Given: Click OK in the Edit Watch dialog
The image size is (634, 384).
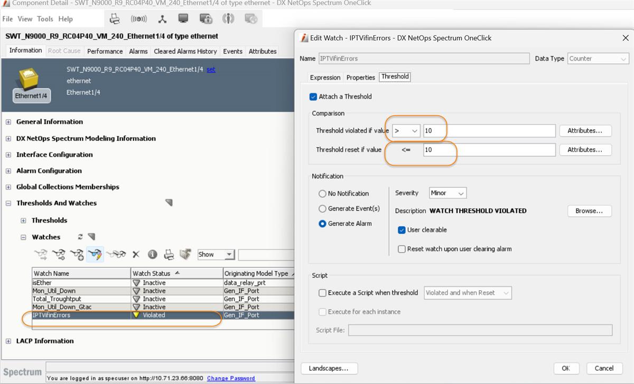Looking at the screenshot, I should (566, 368).
